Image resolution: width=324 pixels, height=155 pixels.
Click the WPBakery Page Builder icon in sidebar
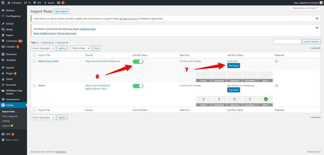tap(3, 91)
